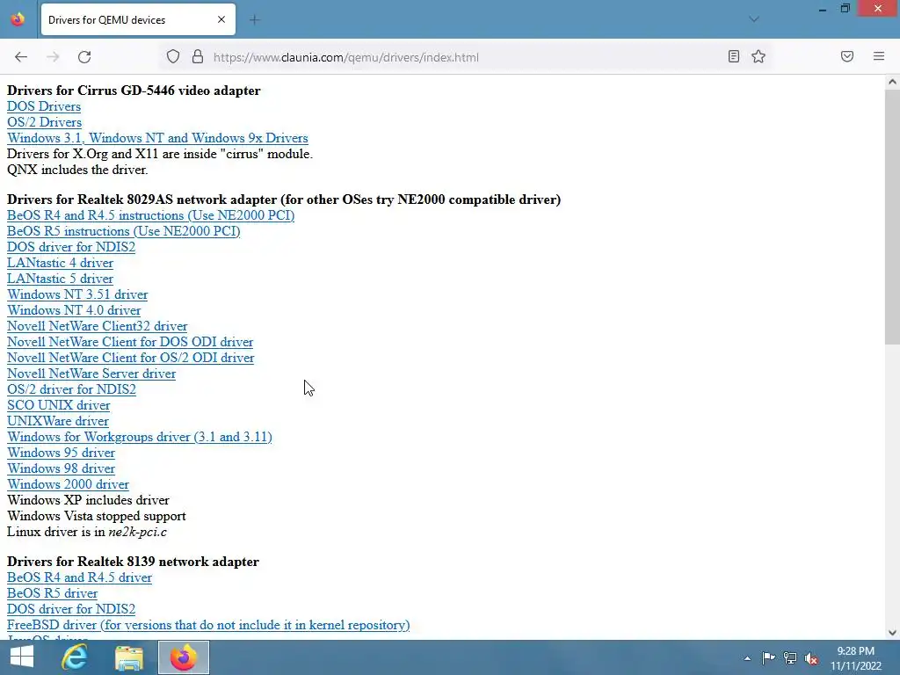Image resolution: width=900 pixels, height=675 pixels.
Task: Open the SCO UNIX driver link
Action: [x=59, y=405]
